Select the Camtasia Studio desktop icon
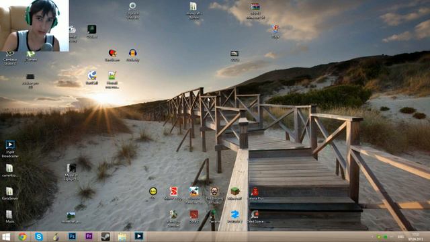This screenshot has height=242, width=430. click(10, 58)
